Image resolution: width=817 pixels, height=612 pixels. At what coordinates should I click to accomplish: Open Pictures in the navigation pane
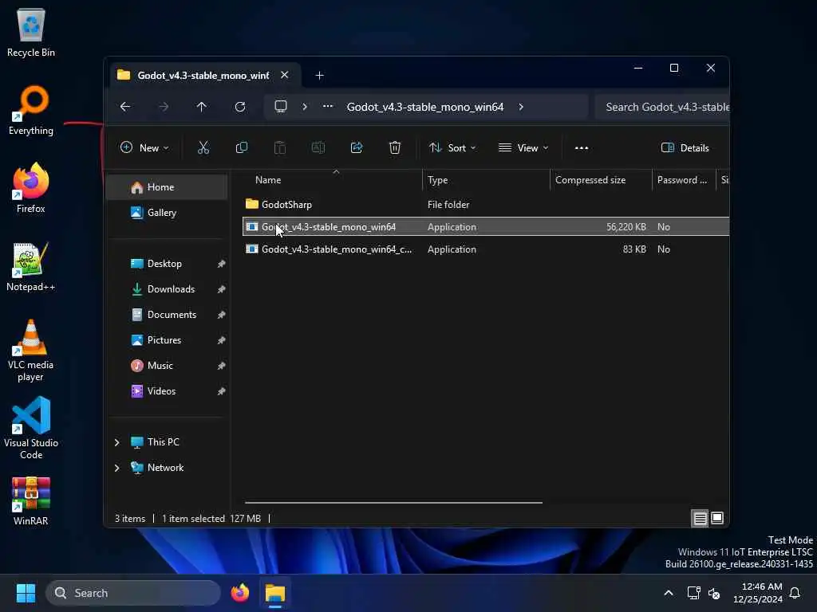[168, 340]
